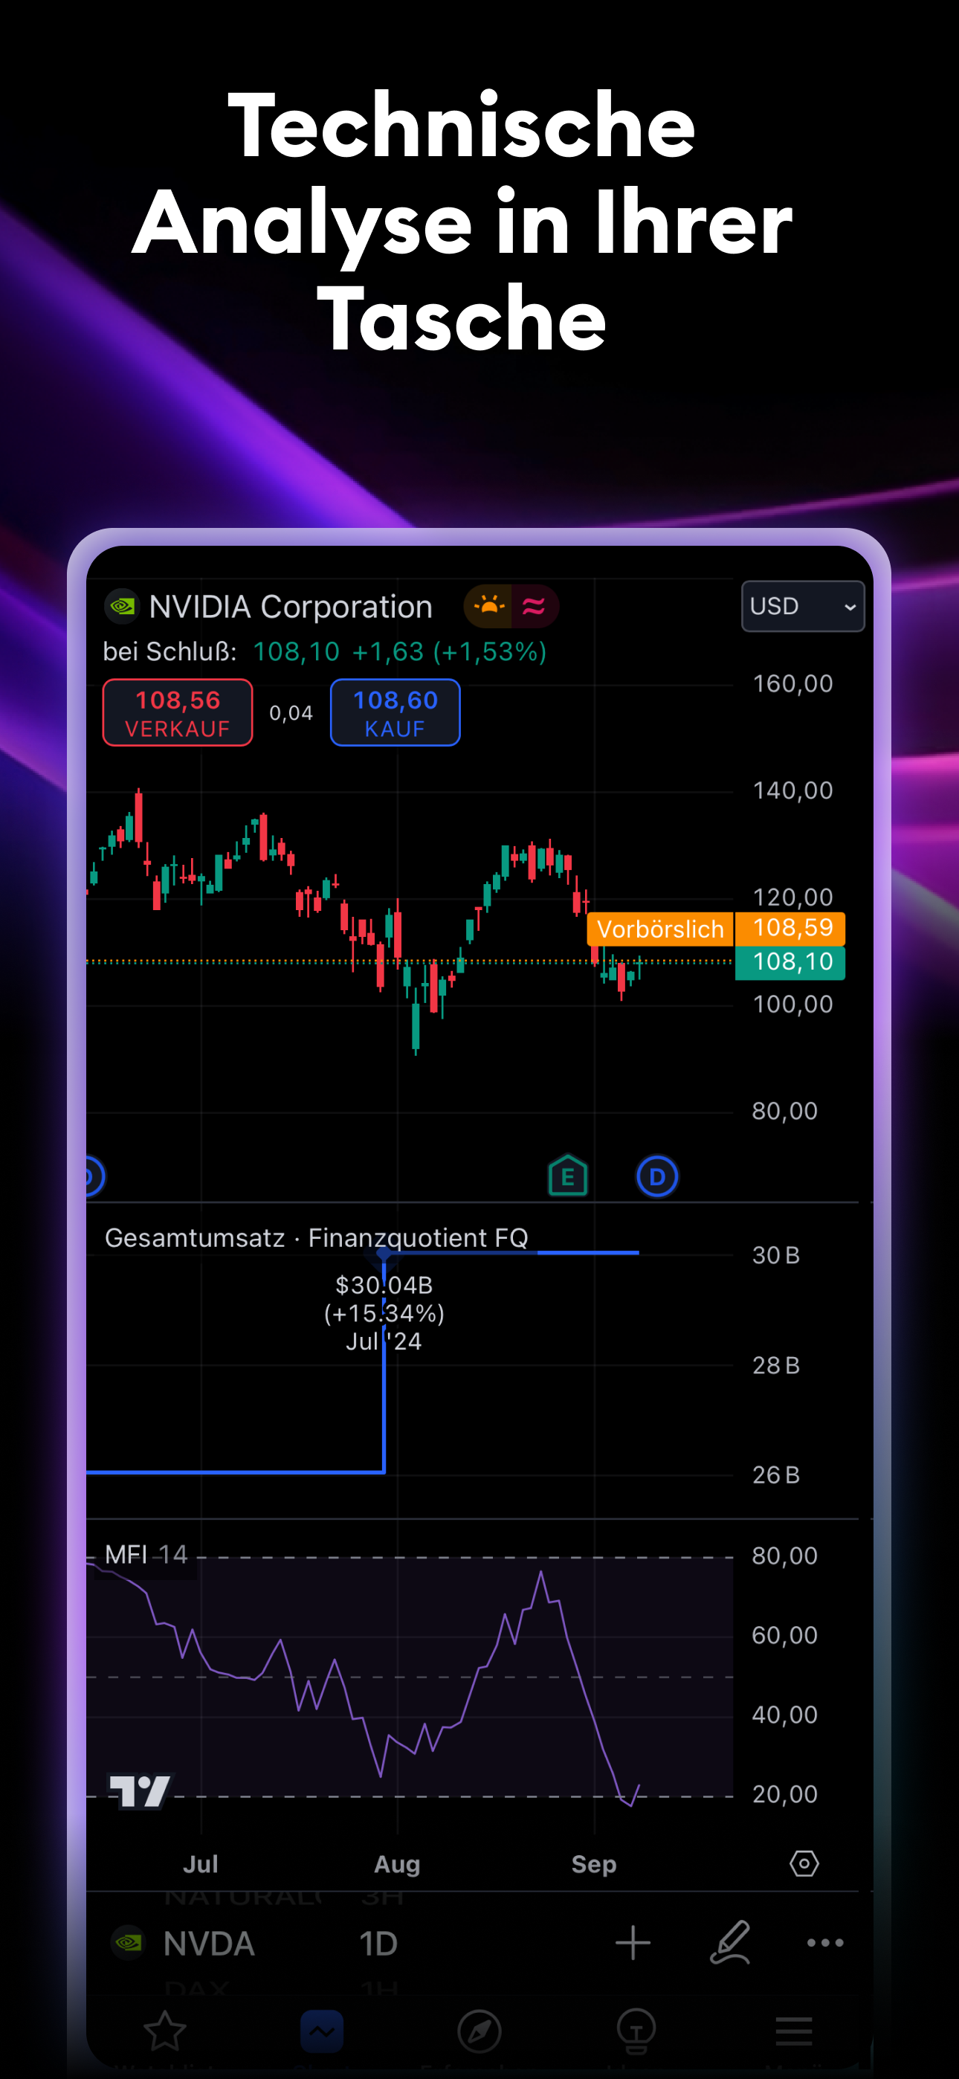This screenshot has width=959, height=2079.
Task: Tap the blue dividend D marker
Action: coord(657,1177)
